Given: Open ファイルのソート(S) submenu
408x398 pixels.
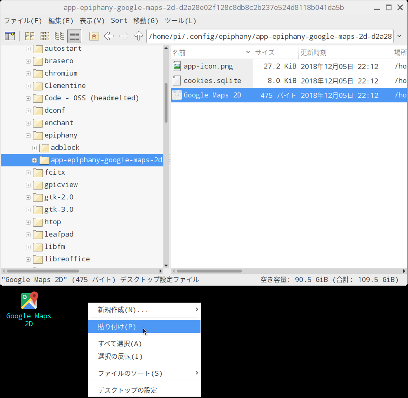Looking at the screenshot, I should [144, 373].
